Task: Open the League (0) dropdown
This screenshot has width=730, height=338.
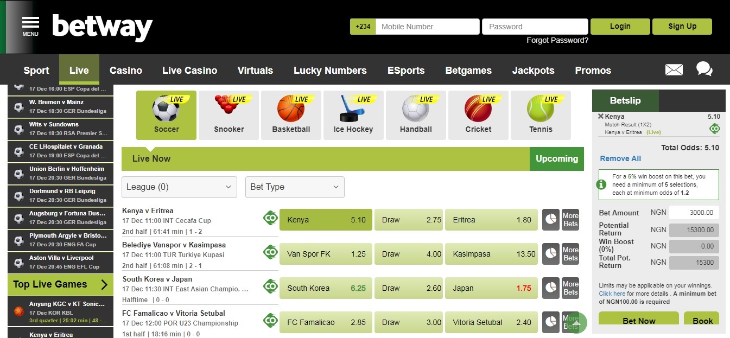Action: (179, 187)
